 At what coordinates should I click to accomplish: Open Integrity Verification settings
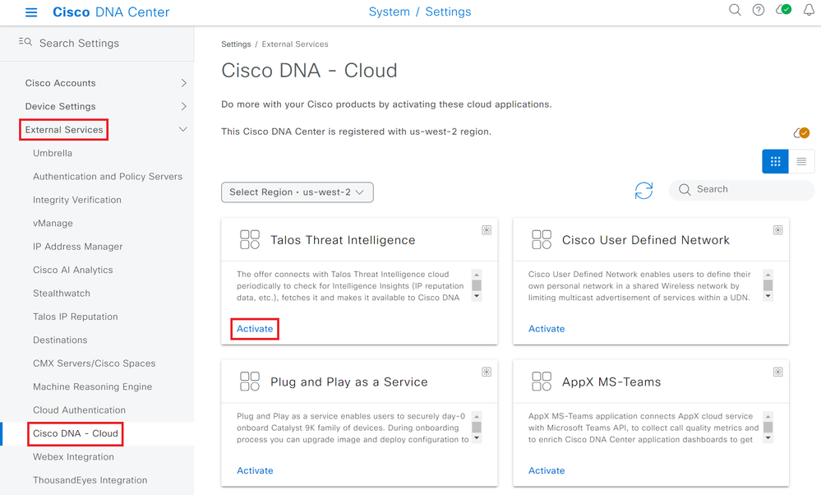[77, 200]
